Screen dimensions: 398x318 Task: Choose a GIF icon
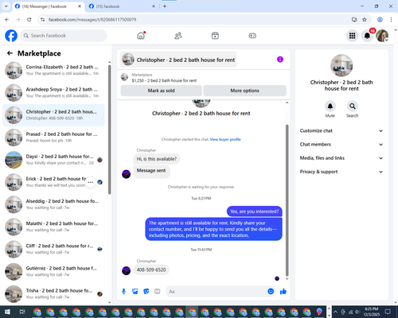click(x=158, y=292)
